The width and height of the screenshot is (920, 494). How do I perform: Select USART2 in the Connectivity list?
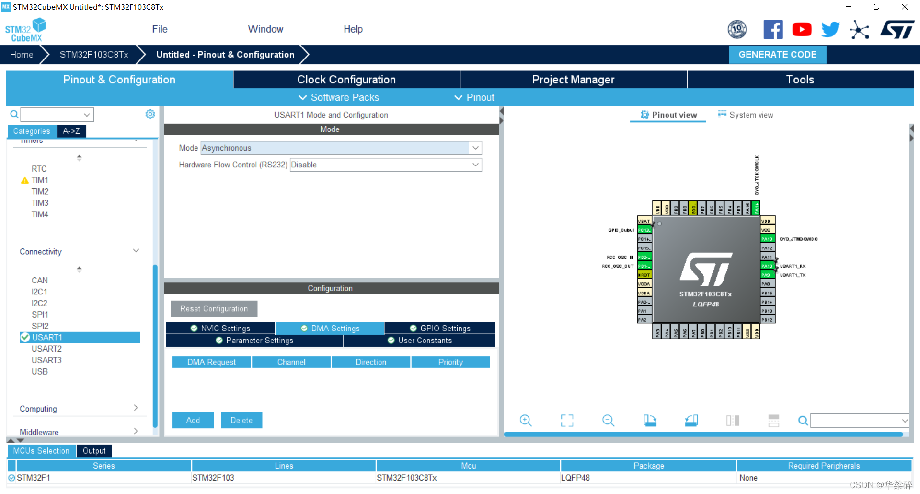coord(46,349)
